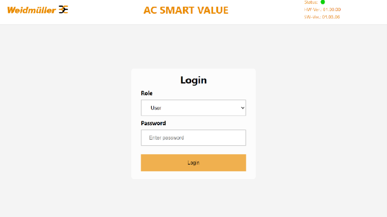Click the HW-Ver label text
The width and height of the screenshot is (387, 217).
click(x=313, y=9)
